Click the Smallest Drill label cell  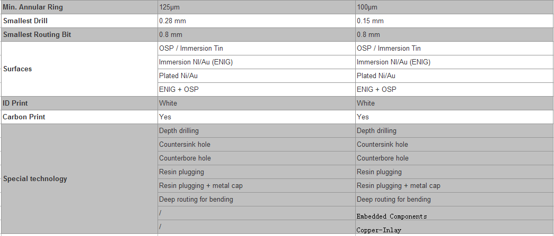79,21
